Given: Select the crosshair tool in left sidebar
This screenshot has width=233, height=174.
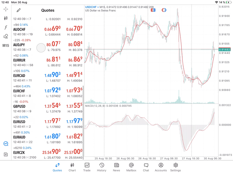Looking at the screenshot, I should [6, 9].
